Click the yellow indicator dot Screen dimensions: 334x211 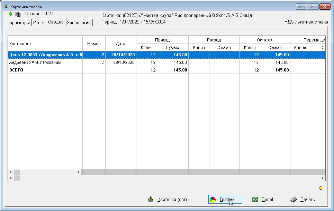pyautogui.click(x=321, y=188)
